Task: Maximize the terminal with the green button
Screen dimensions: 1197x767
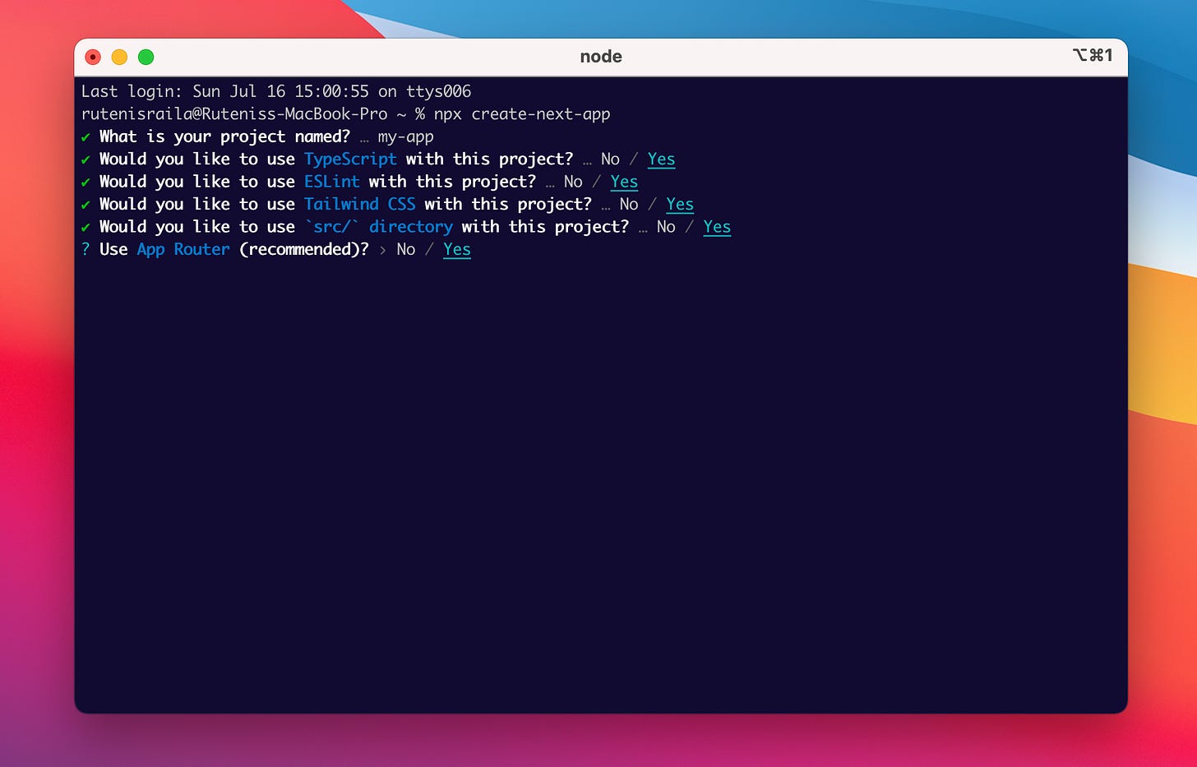Action: coord(146,57)
